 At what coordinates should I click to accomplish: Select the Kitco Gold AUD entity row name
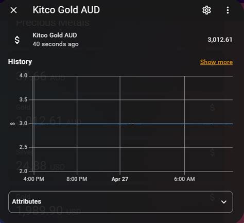coord(55,35)
